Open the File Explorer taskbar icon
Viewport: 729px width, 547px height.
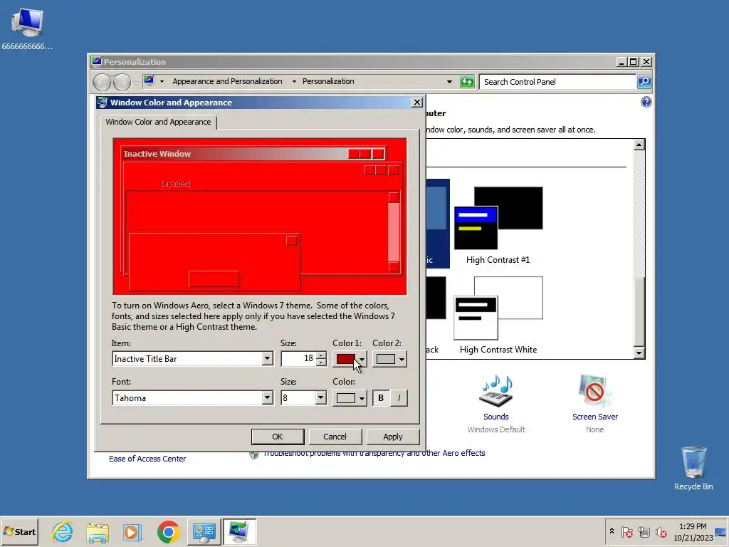[97, 531]
